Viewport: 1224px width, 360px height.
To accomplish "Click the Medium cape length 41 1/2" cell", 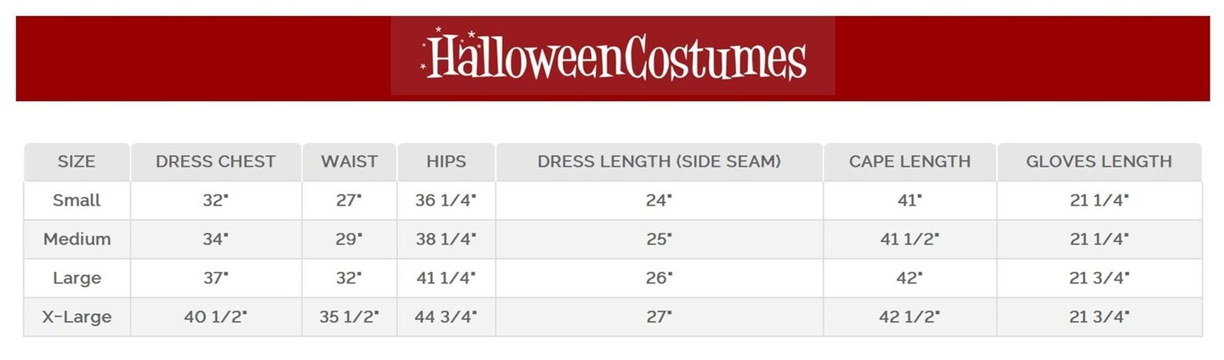I will pos(909,239).
